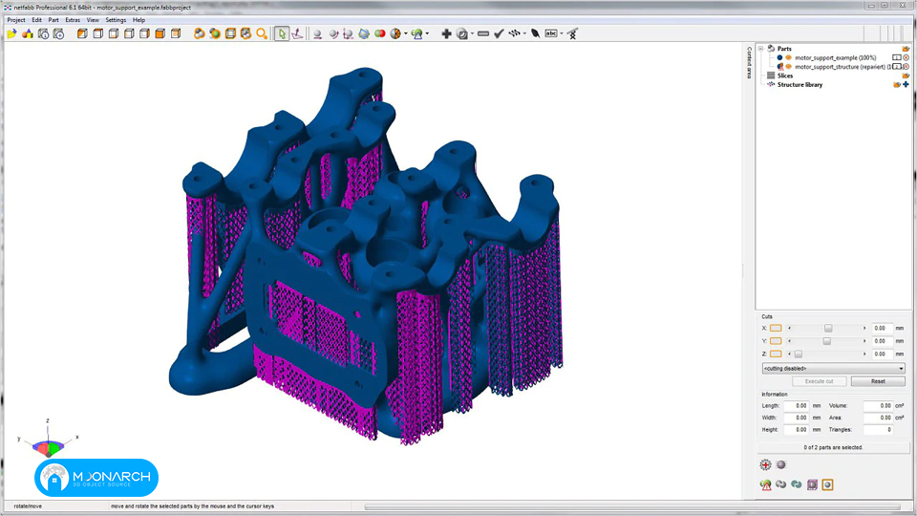
Task: Click the Length value field in Information
Action: click(x=797, y=405)
